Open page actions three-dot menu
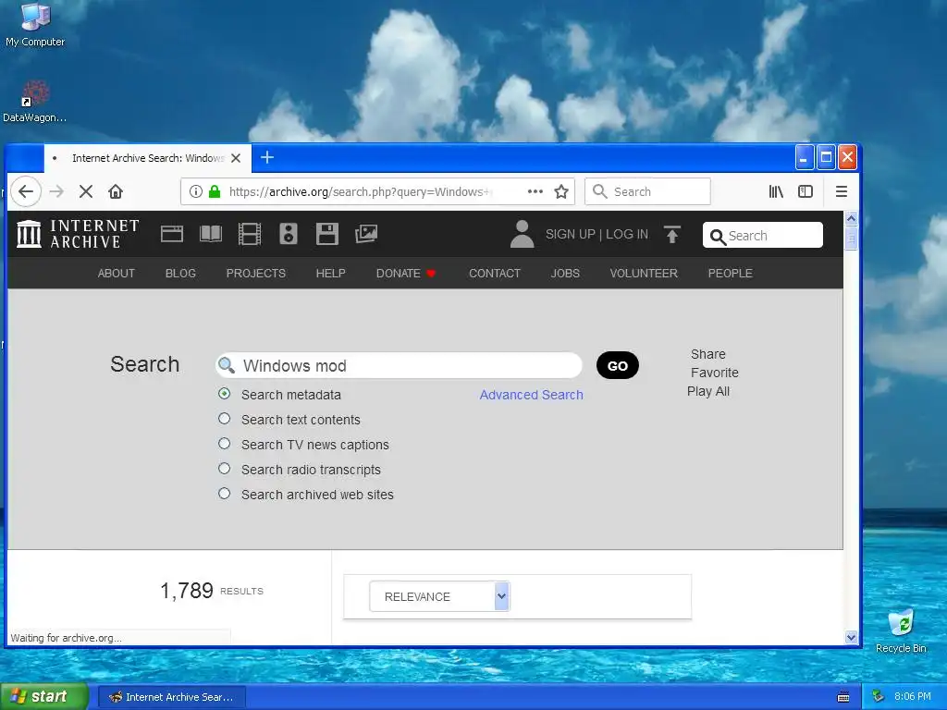 click(535, 192)
